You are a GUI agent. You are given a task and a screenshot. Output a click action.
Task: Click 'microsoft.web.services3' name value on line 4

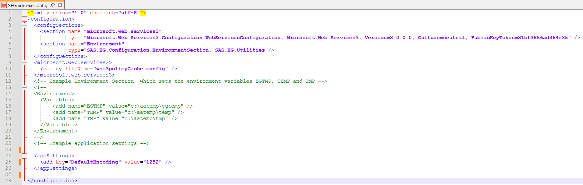(123, 31)
